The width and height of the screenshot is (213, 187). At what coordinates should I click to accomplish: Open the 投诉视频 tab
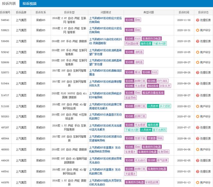tap(30, 4)
